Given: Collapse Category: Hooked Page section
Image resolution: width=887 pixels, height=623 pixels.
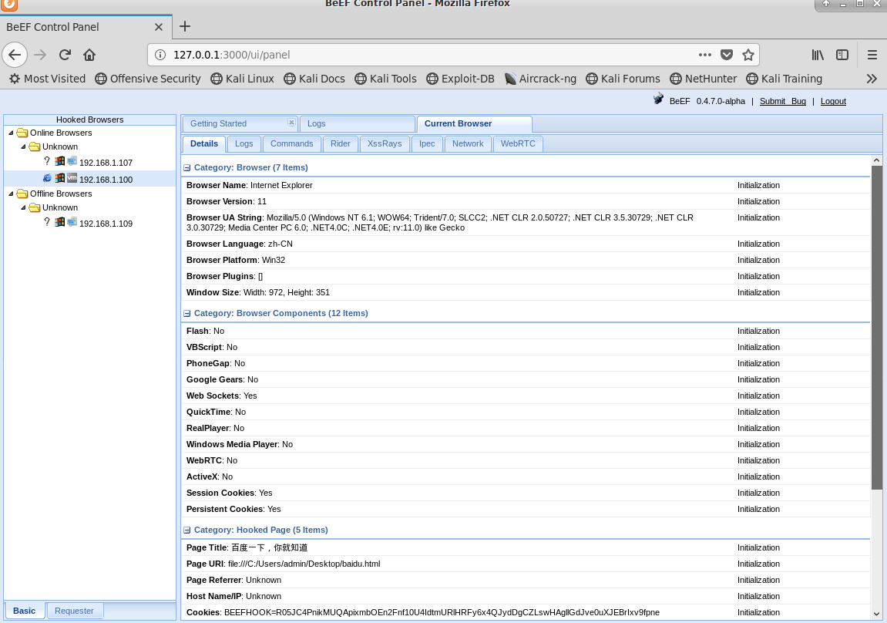Looking at the screenshot, I should click(186, 530).
